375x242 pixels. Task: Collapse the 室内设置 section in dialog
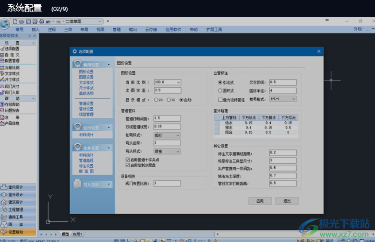click(109, 127)
